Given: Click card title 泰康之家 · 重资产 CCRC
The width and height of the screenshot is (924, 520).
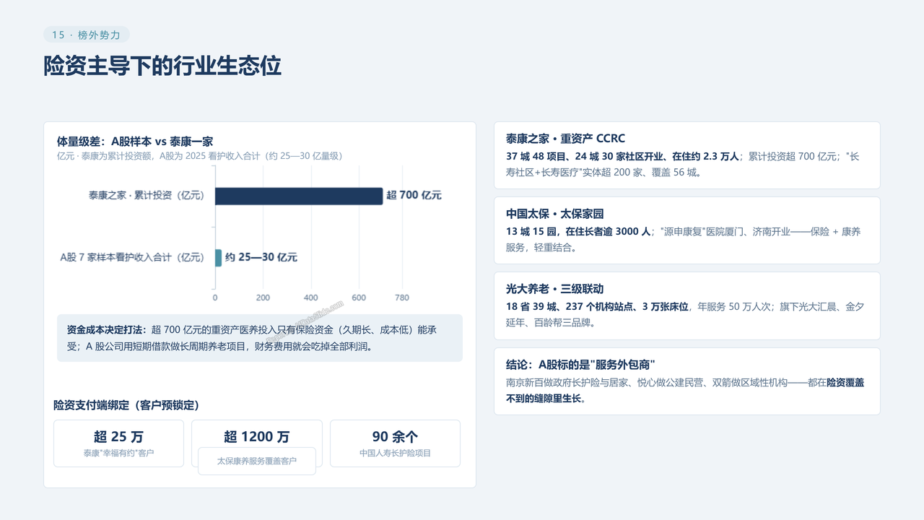Looking at the screenshot, I should (x=565, y=139).
